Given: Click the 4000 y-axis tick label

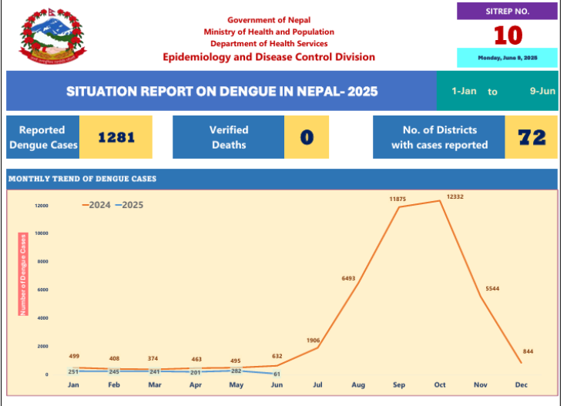Looking at the screenshot, I should (x=42, y=318).
